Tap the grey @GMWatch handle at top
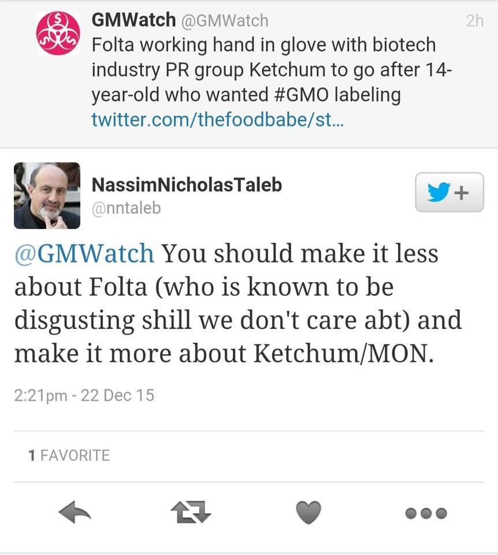Viewport: 498px width, 555px height. pyautogui.click(x=225, y=21)
